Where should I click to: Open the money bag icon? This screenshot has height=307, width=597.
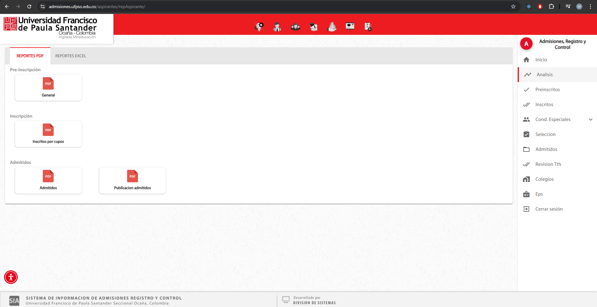point(332,27)
